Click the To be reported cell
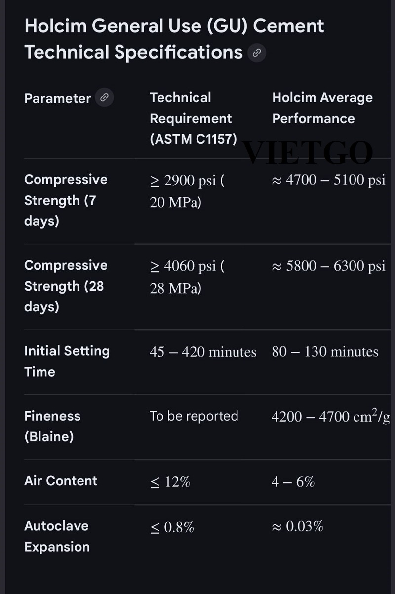The width and height of the screenshot is (395, 594). click(194, 416)
